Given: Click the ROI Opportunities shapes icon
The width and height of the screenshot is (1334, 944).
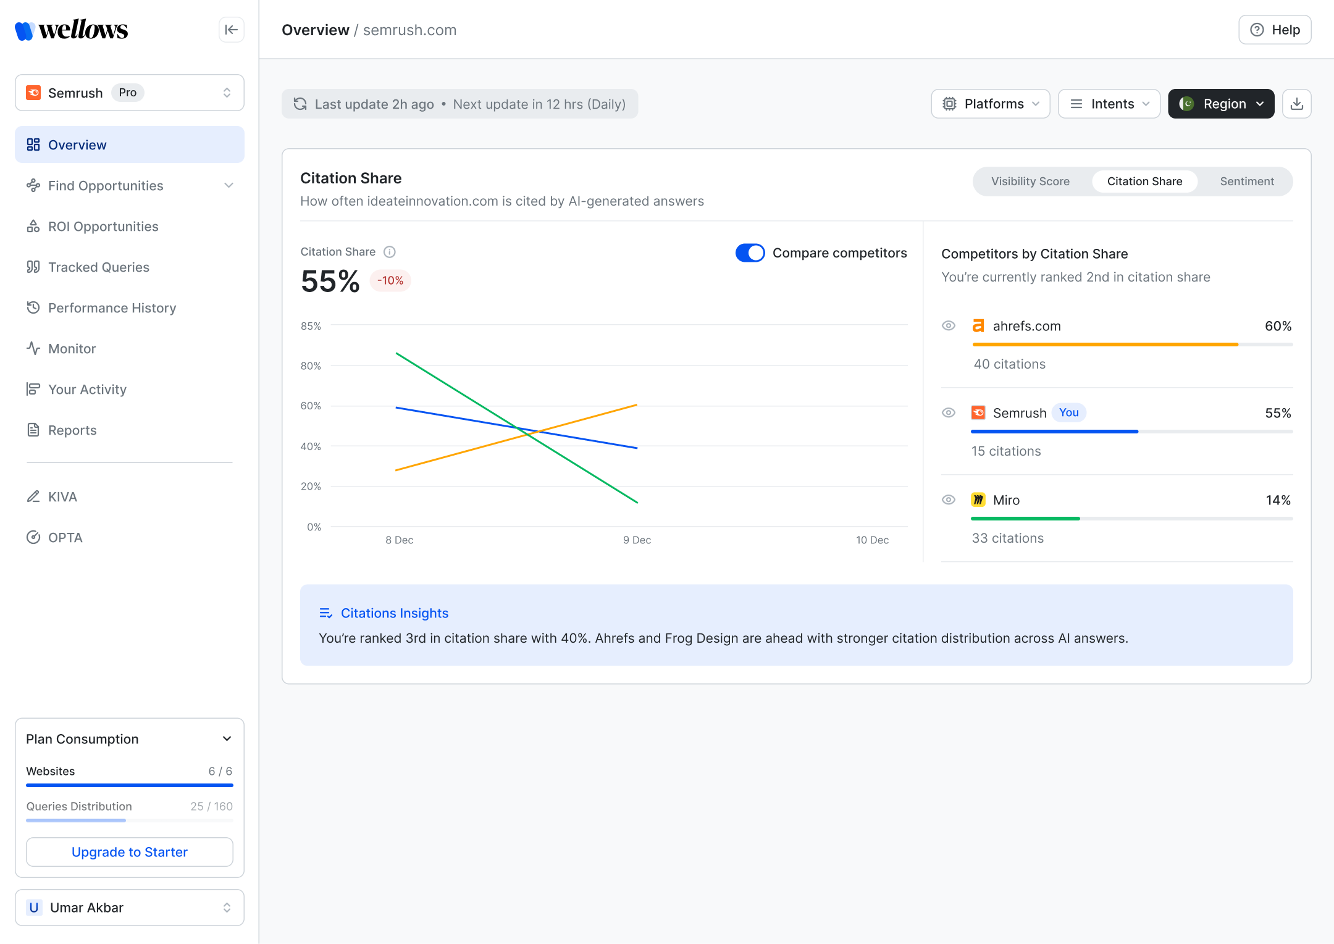Looking at the screenshot, I should click(x=33, y=226).
